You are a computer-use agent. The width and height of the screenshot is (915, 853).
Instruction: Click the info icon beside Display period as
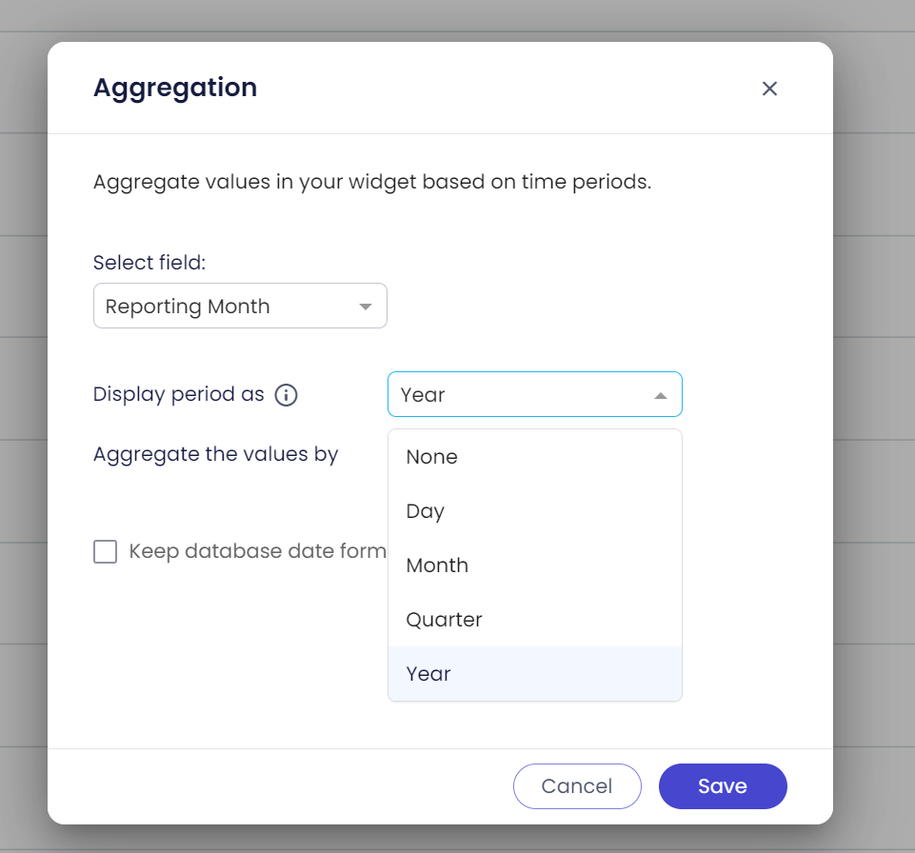pos(286,395)
